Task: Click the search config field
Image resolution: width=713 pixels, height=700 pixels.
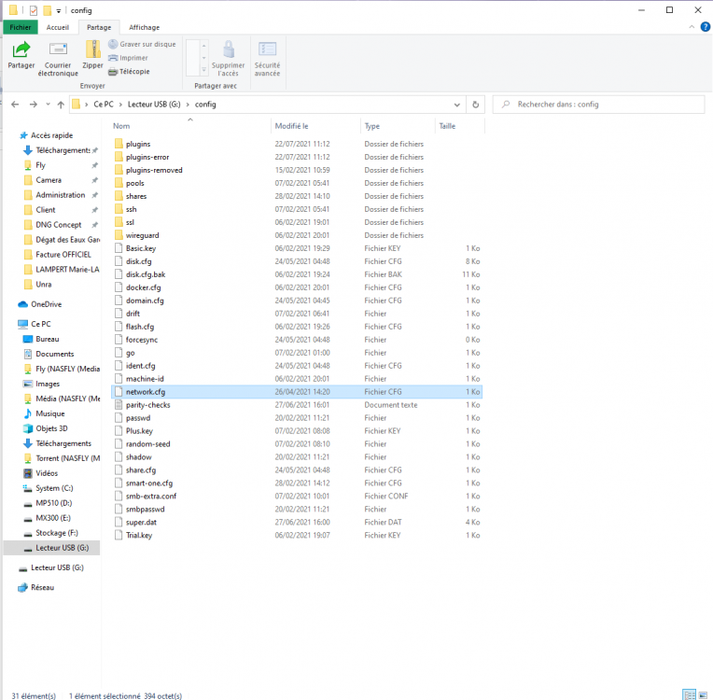Action: 599,105
